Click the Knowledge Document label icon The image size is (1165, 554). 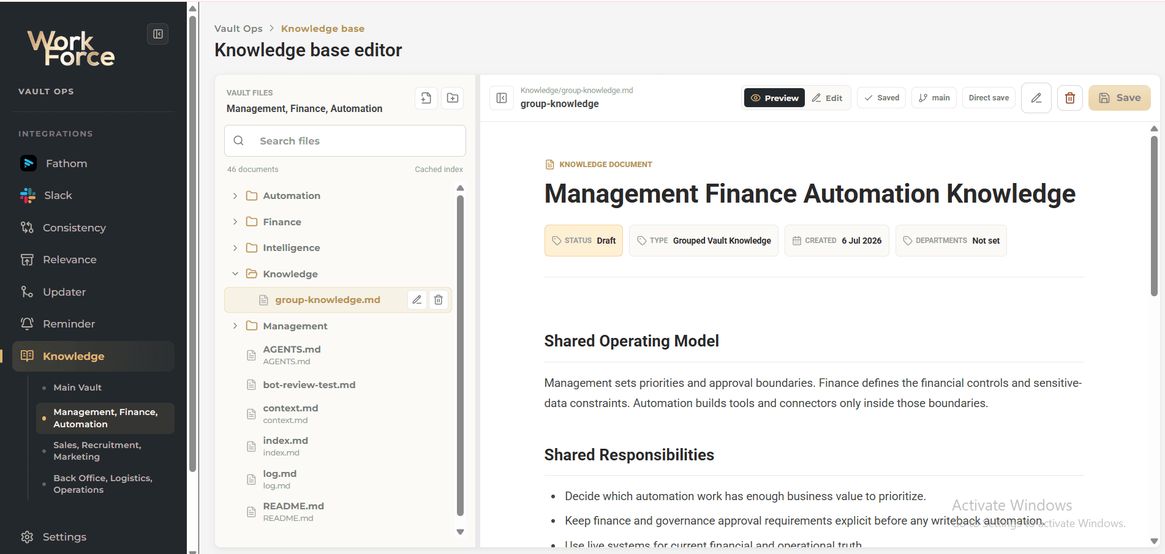pos(549,165)
